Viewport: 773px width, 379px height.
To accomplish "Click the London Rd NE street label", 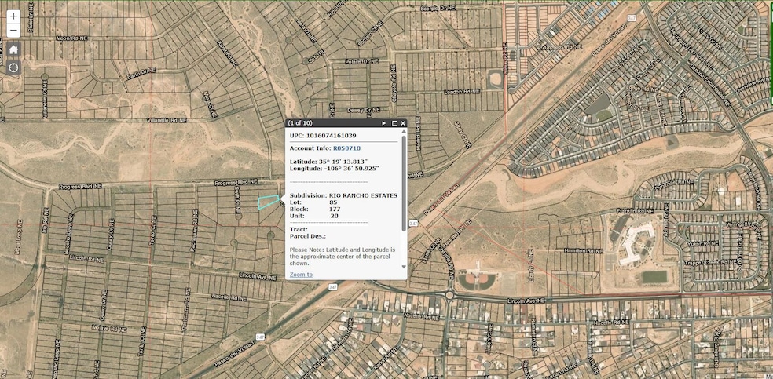I will point(462,92).
